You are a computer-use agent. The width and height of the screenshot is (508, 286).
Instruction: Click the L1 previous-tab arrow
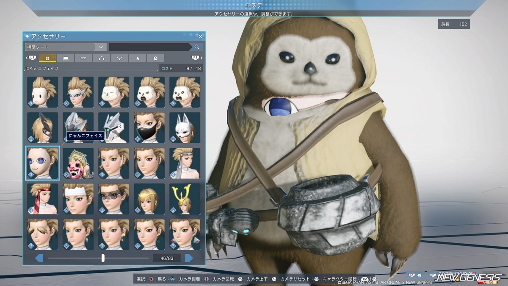click(31, 58)
